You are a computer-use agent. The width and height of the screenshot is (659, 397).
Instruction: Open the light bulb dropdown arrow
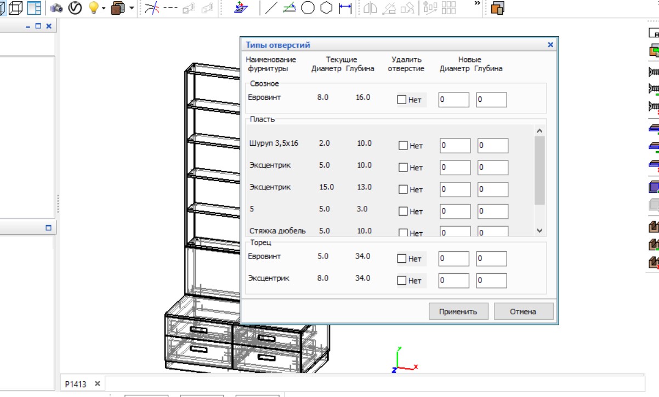coord(103,9)
